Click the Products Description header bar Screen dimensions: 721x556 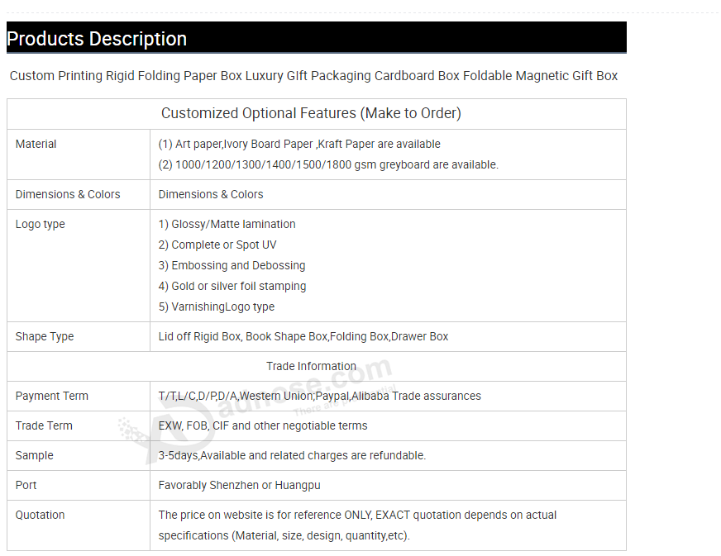(316, 38)
